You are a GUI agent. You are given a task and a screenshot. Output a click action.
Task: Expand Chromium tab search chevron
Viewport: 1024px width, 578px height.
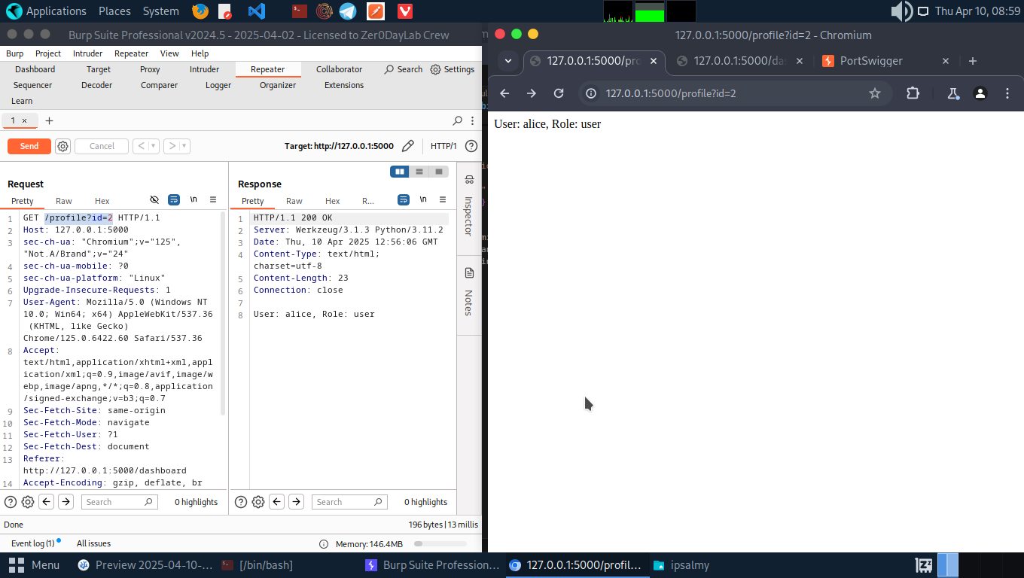point(508,61)
